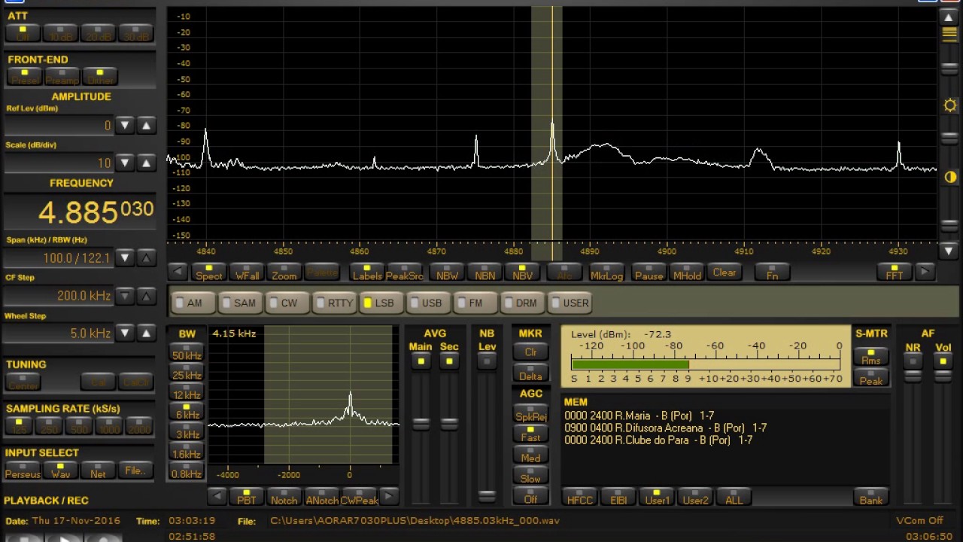The image size is (963, 542).
Task: Decrease the CF Step value
Action: 125,296
